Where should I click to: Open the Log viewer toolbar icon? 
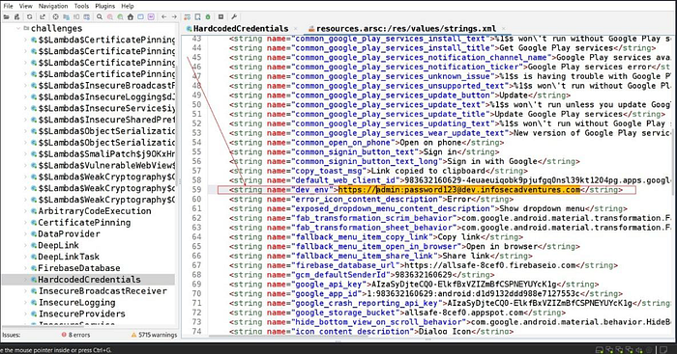(x=221, y=16)
